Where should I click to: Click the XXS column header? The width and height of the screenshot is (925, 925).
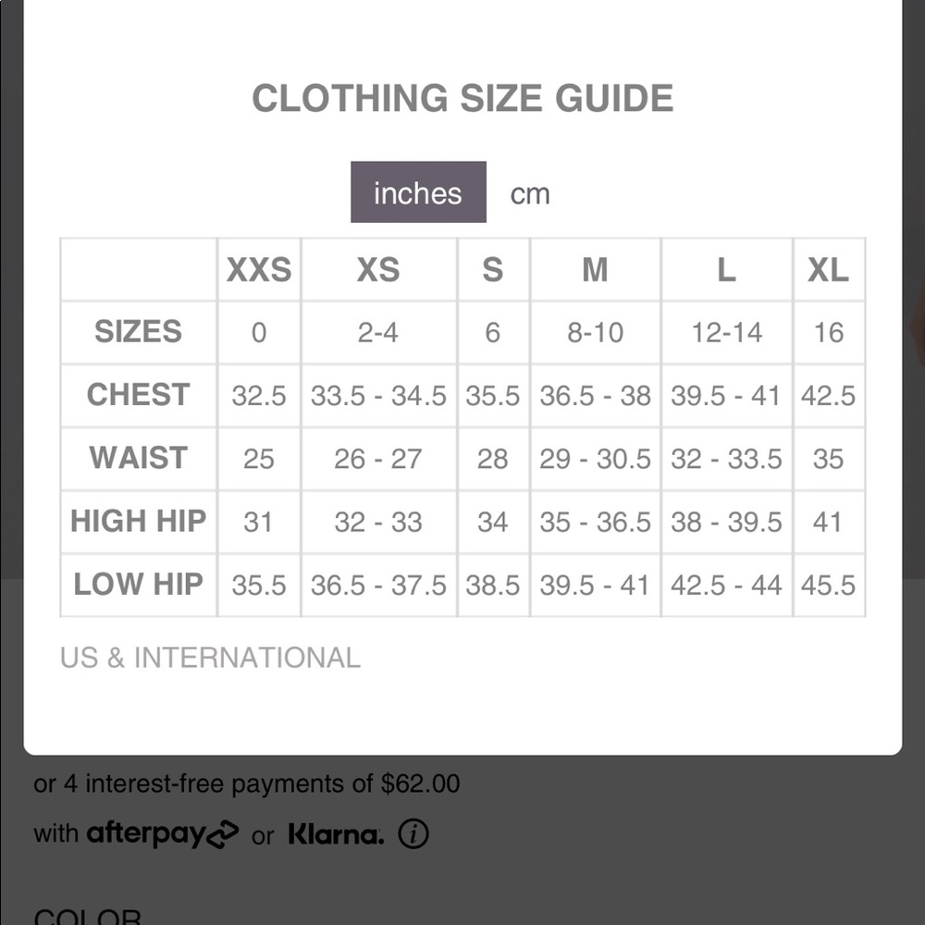pos(259,269)
